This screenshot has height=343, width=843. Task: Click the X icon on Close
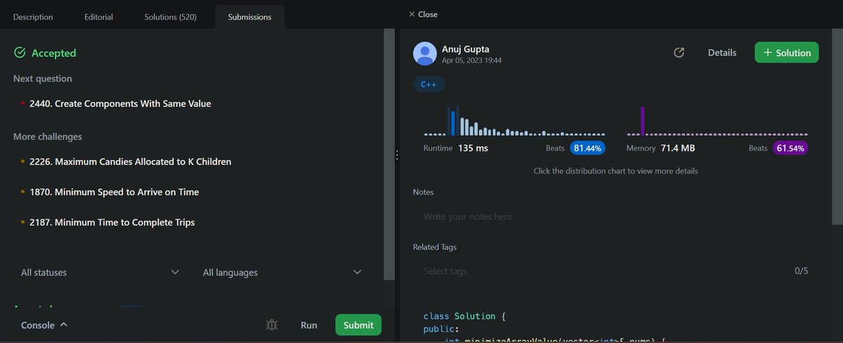tap(412, 14)
